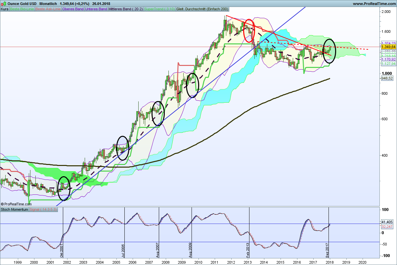Click the 2008 year label on time axis
The image size is (397, 265).
click(165, 262)
